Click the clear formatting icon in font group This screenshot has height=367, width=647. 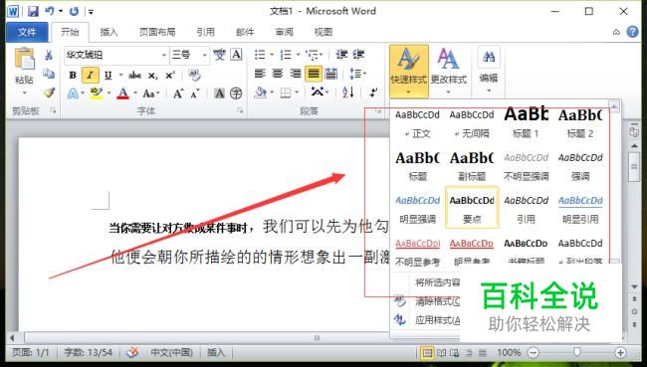(194, 75)
